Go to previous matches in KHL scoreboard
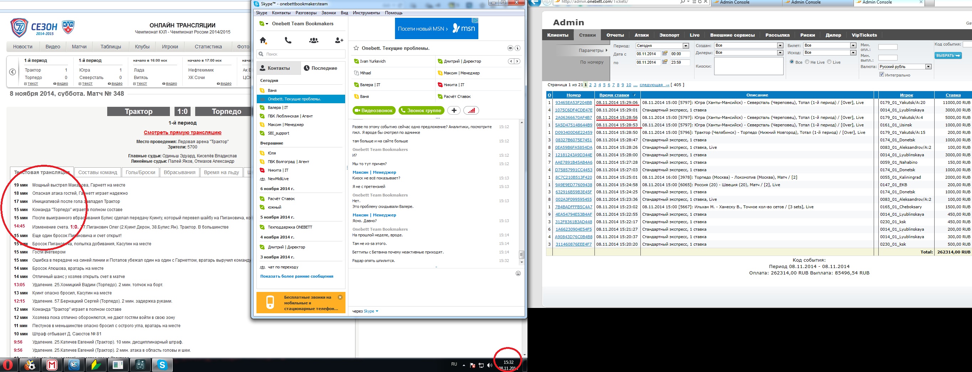Screen dimensions: 972x372 click(12, 72)
